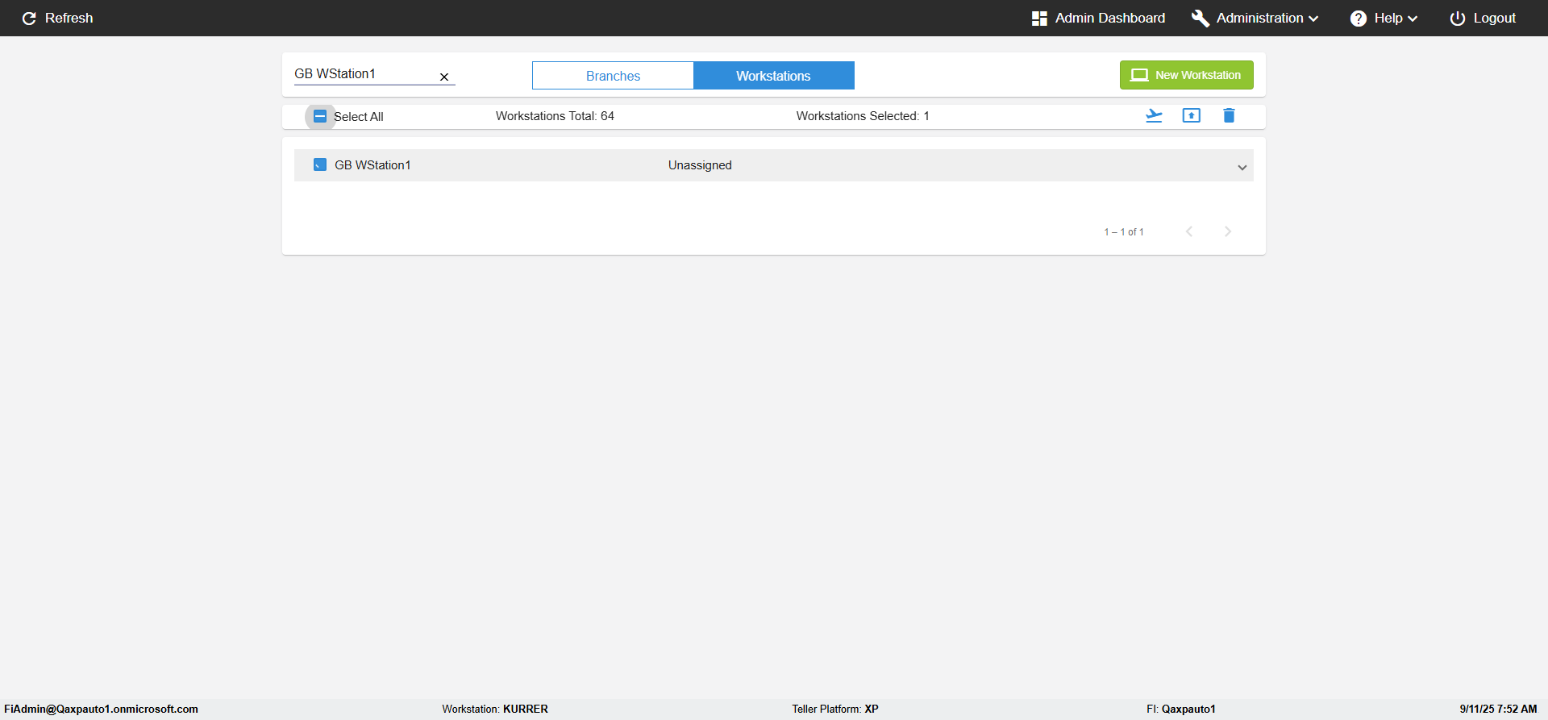Click Teller Platform: XP status entry
This screenshot has width=1548, height=720.
835,709
